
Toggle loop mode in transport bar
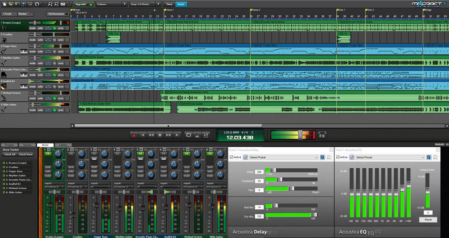pyautogui.click(x=188, y=135)
